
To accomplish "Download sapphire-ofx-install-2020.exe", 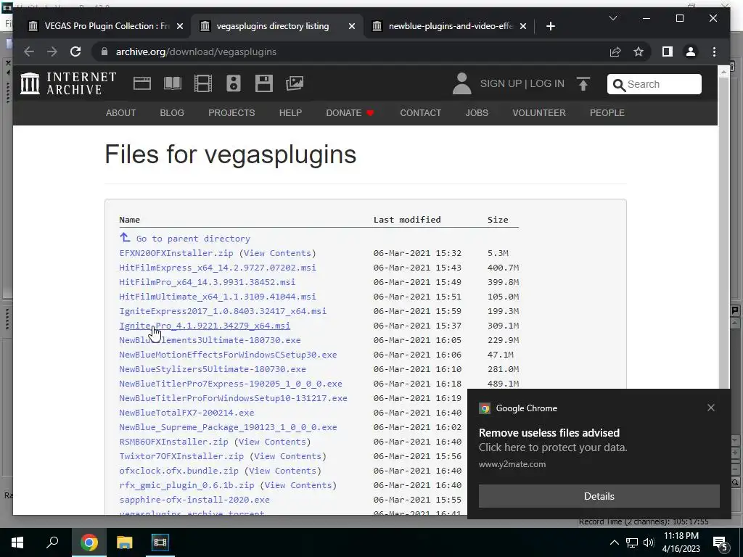I will click(x=194, y=499).
